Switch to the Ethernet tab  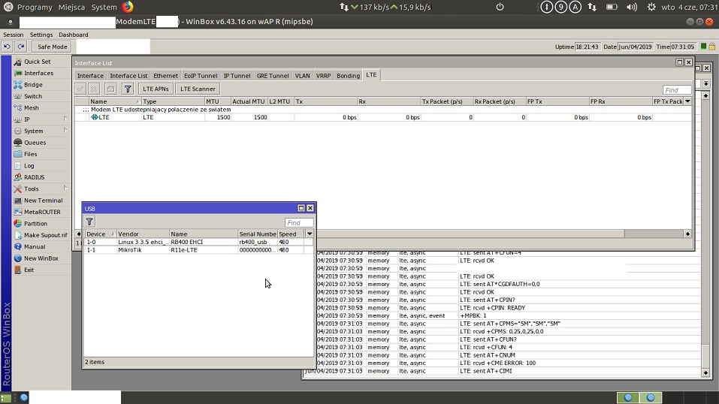click(x=165, y=76)
